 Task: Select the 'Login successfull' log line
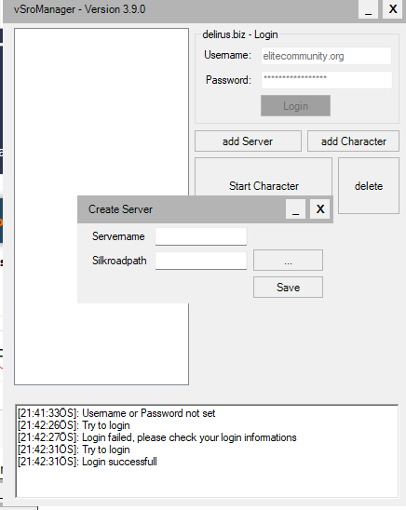pos(88,462)
